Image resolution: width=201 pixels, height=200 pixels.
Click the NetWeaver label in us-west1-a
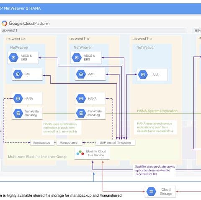(x=19, y=47)
